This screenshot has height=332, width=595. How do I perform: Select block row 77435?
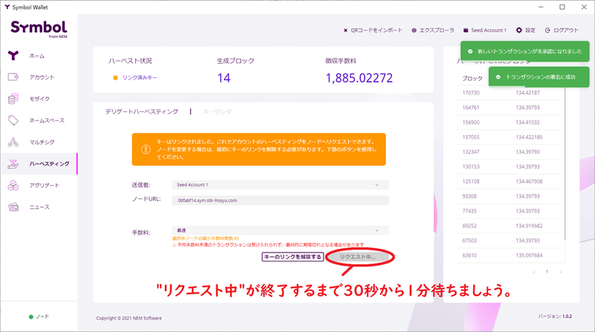click(x=510, y=211)
